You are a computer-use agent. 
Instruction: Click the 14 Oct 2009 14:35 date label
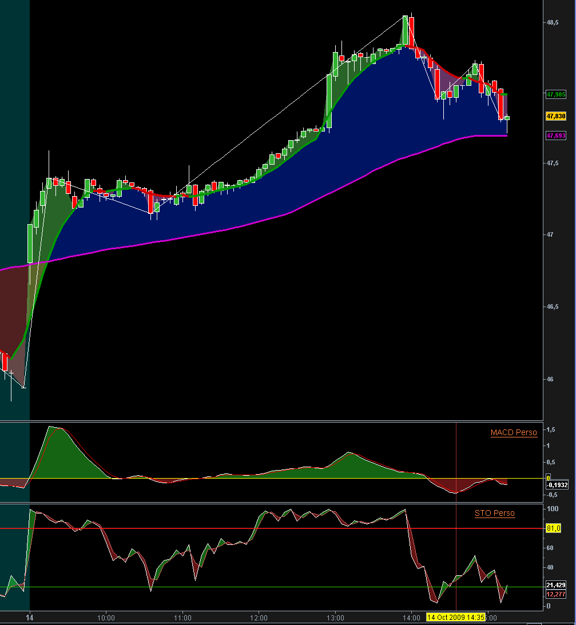click(x=456, y=618)
